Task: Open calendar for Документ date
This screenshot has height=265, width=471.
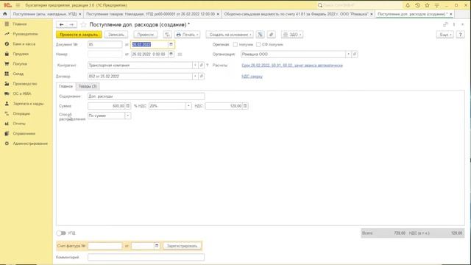Action: 171,44
